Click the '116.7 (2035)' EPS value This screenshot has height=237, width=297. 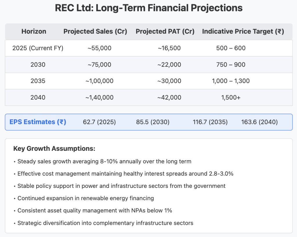tap(210, 122)
